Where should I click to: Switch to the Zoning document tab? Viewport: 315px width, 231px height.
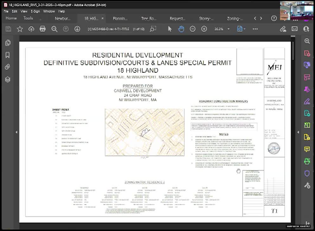[x=235, y=18]
